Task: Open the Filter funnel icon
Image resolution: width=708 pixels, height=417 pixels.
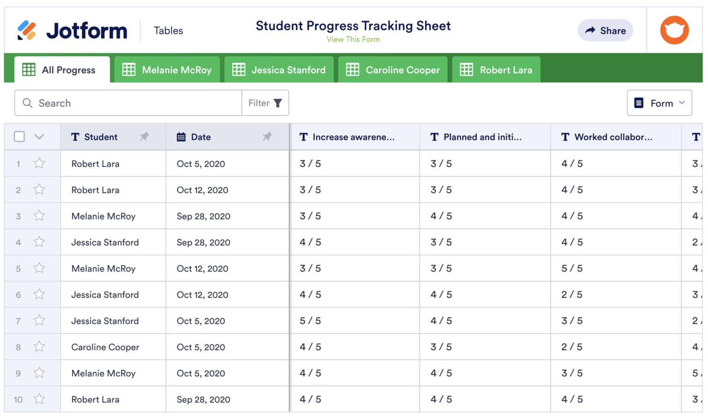Action: 277,103
